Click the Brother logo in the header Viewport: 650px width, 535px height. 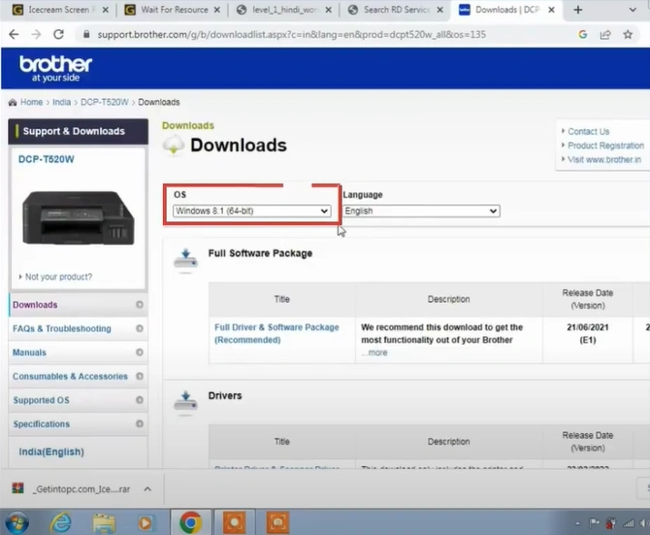[56, 69]
